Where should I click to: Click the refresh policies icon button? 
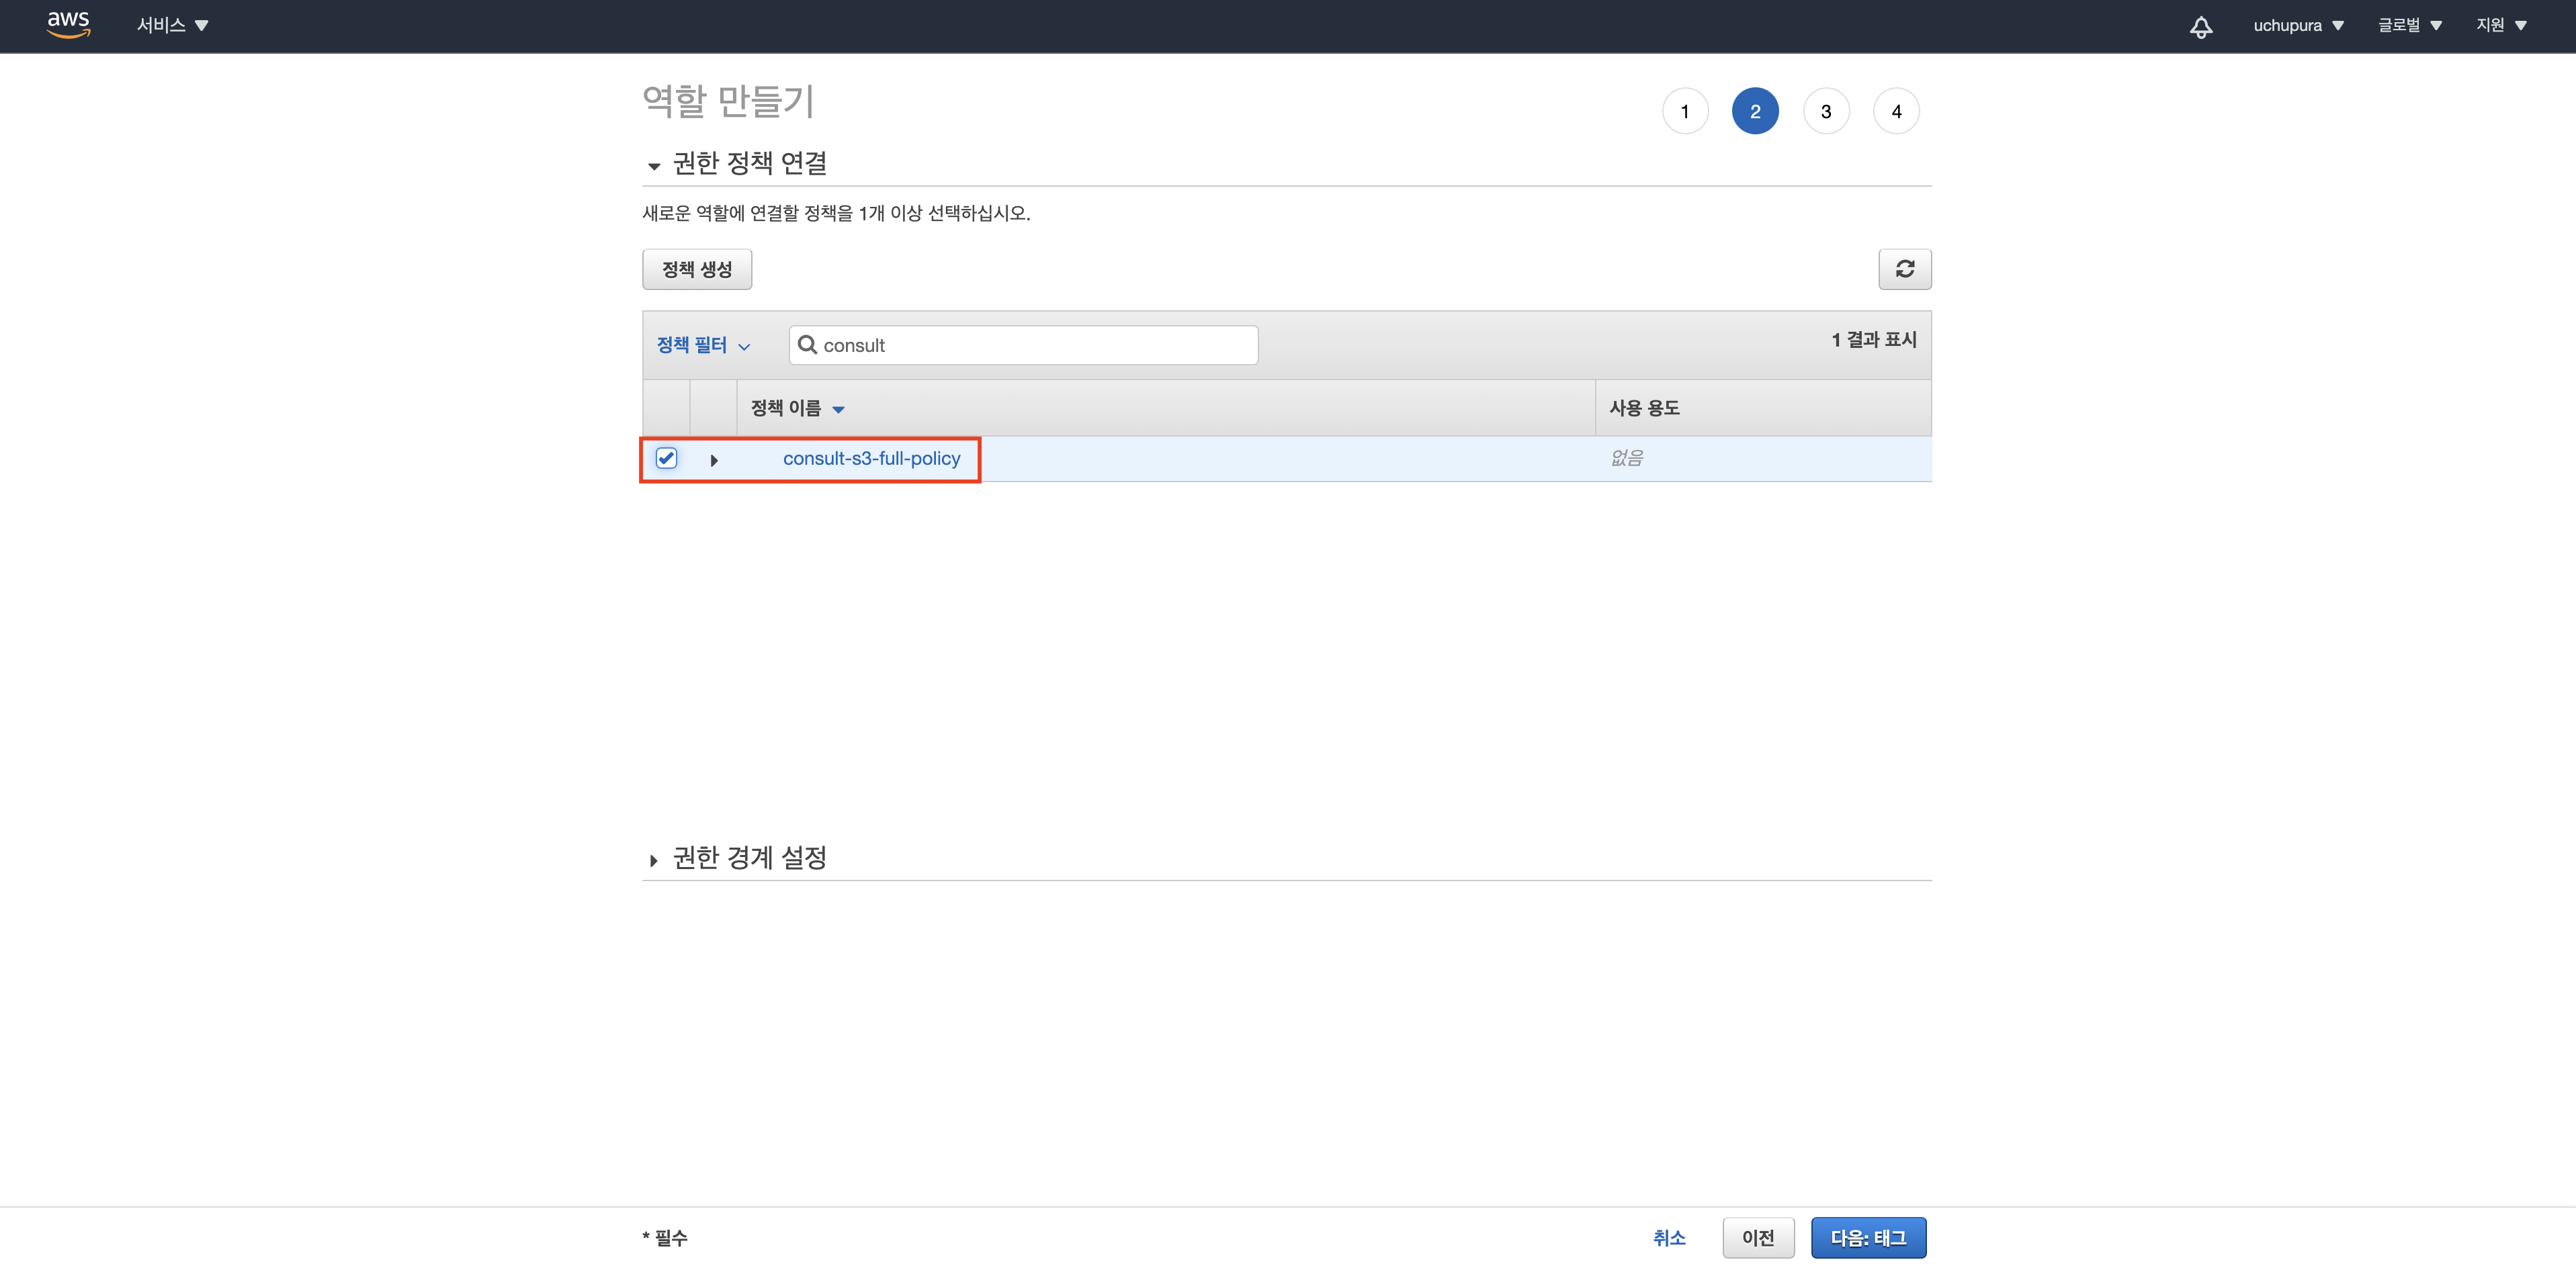pyautogui.click(x=1904, y=269)
